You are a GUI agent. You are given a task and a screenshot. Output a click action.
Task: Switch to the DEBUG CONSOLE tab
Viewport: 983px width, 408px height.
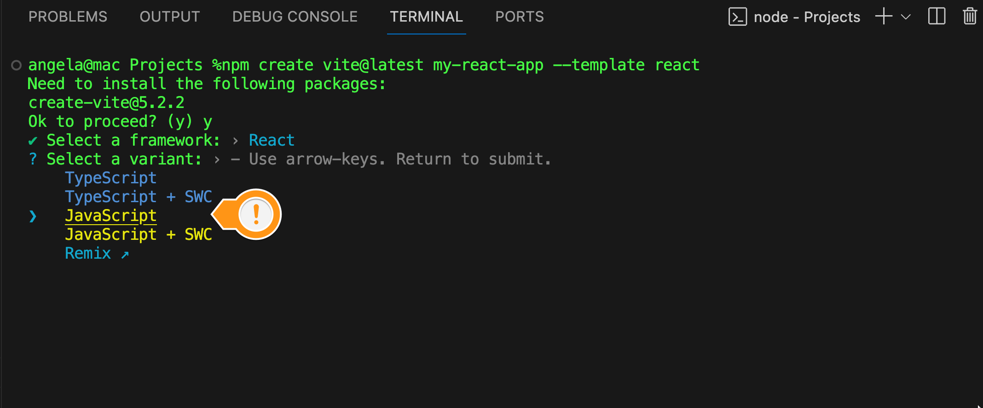(x=295, y=17)
